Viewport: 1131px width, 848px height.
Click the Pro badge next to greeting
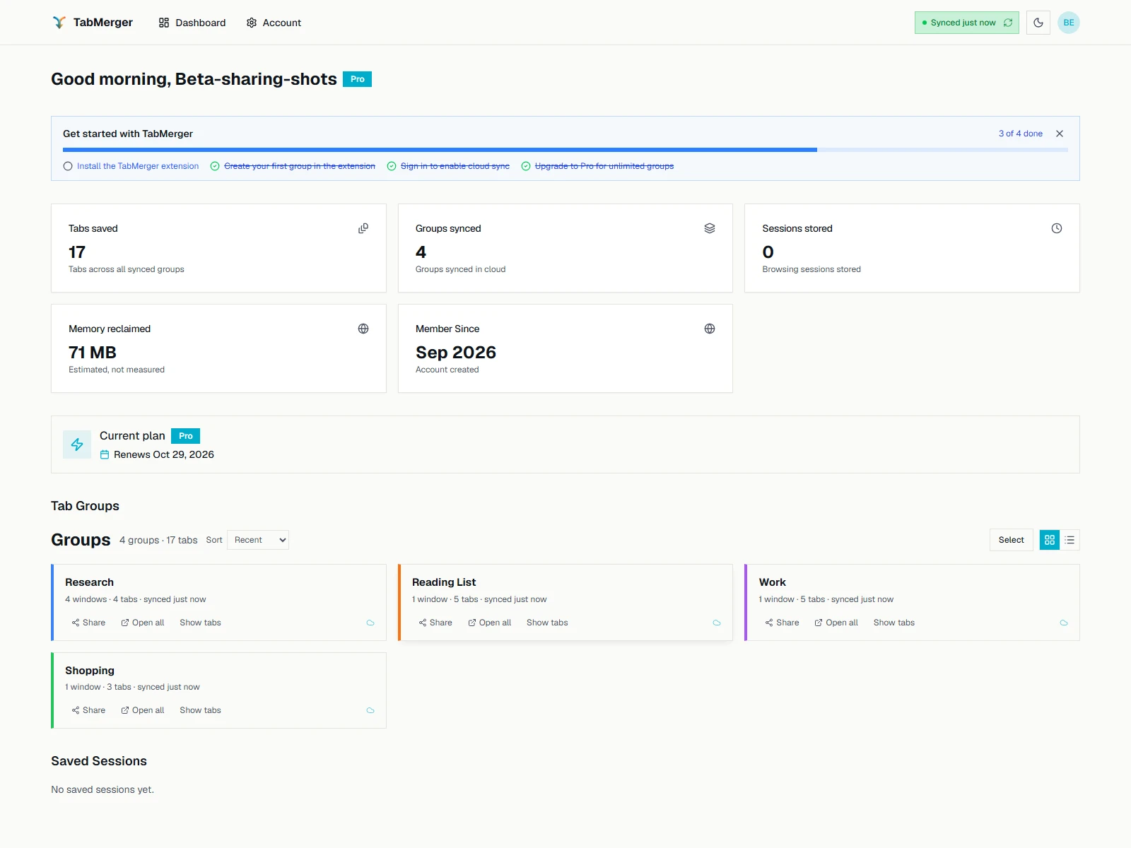(x=357, y=79)
